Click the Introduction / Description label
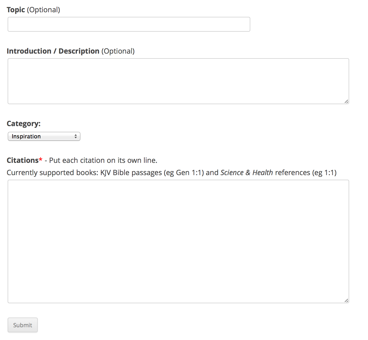 [53, 51]
